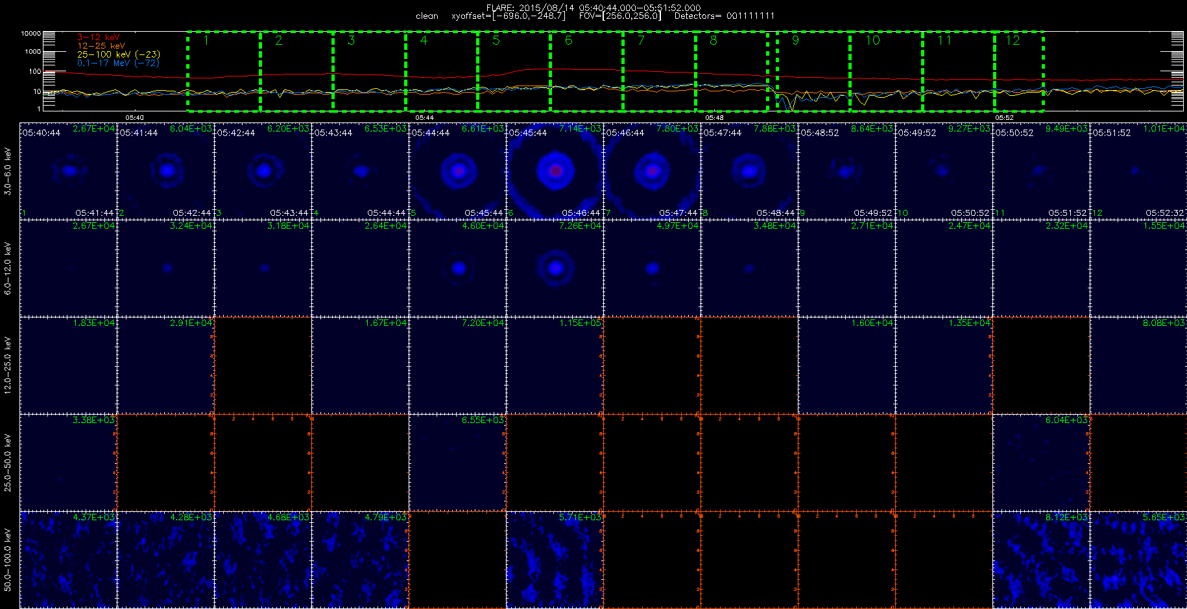The image size is (1187, 609).
Task: Select time interval 8 box in light curve
Action: (732, 71)
